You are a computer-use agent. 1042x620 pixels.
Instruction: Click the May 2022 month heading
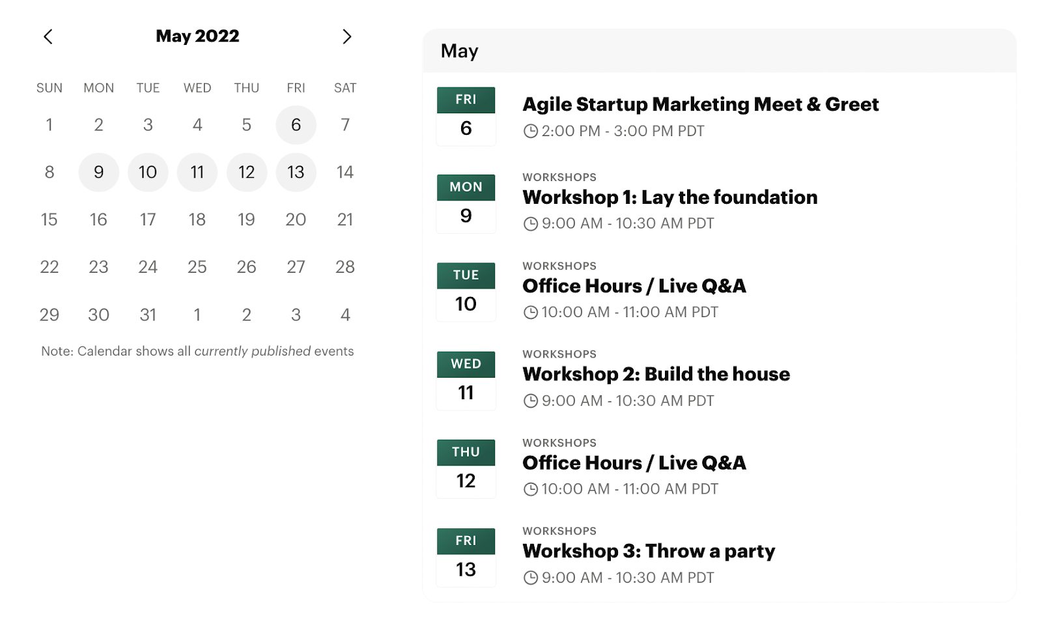pyautogui.click(x=197, y=36)
